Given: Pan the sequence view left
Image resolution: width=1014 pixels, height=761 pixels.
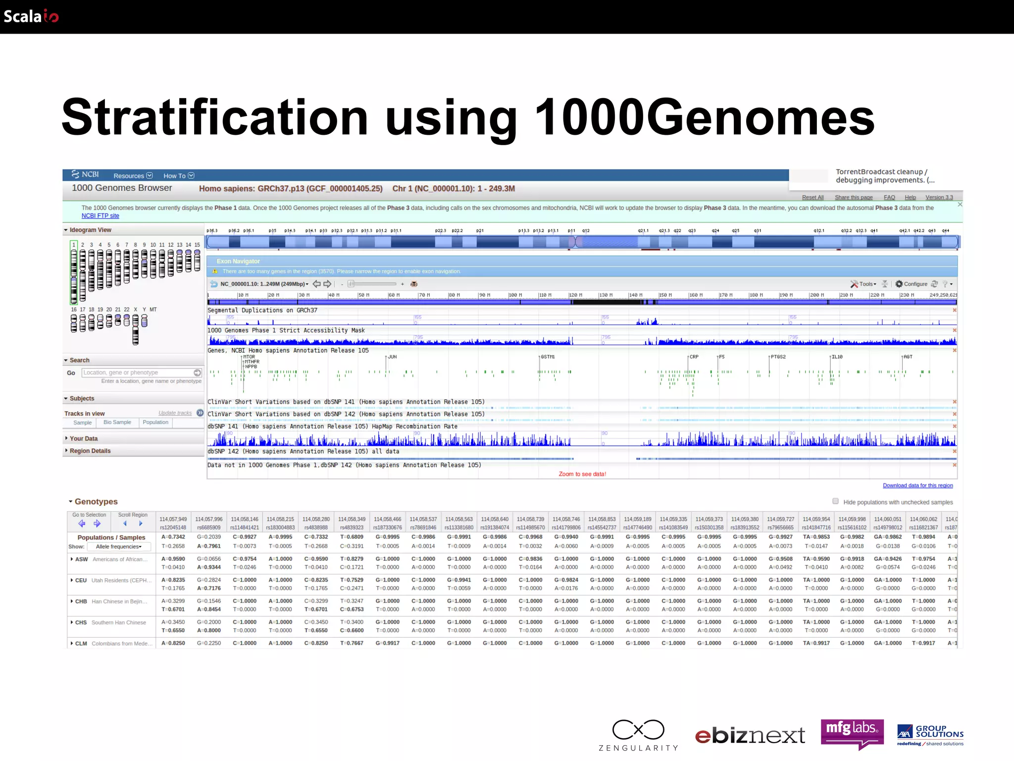Looking at the screenshot, I should click(317, 284).
